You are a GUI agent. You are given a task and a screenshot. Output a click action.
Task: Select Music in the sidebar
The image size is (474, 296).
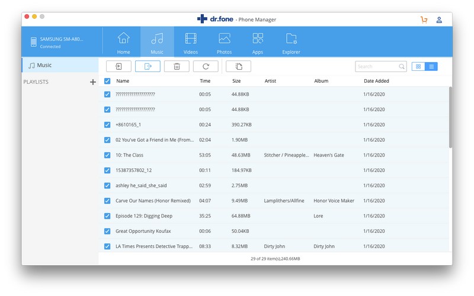(x=60, y=65)
